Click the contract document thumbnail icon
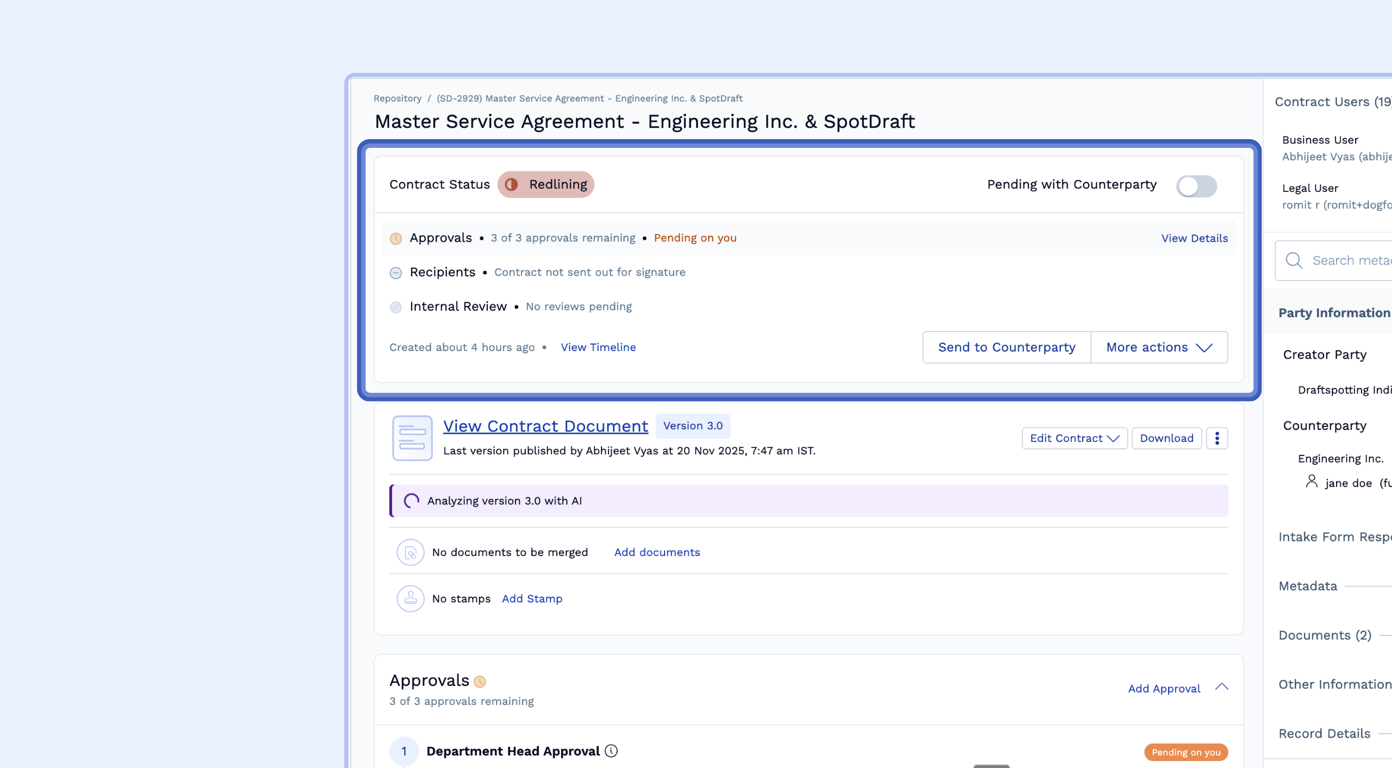This screenshot has height=768, width=1392. click(x=412, y=438)
